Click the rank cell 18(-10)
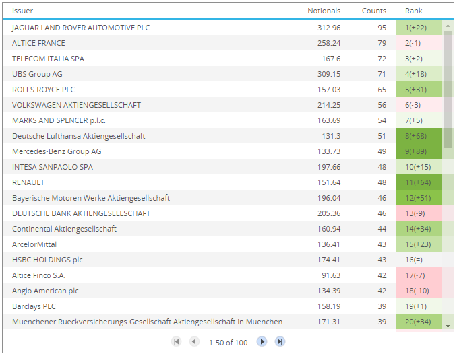The width and height of the screenshot is (457, 356). [419, 291]
